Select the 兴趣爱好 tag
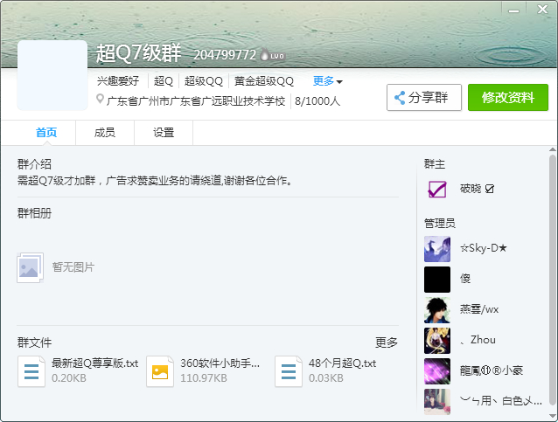Image resolution: width=558 pixels, height=422 pixels. tap(118, 81)
